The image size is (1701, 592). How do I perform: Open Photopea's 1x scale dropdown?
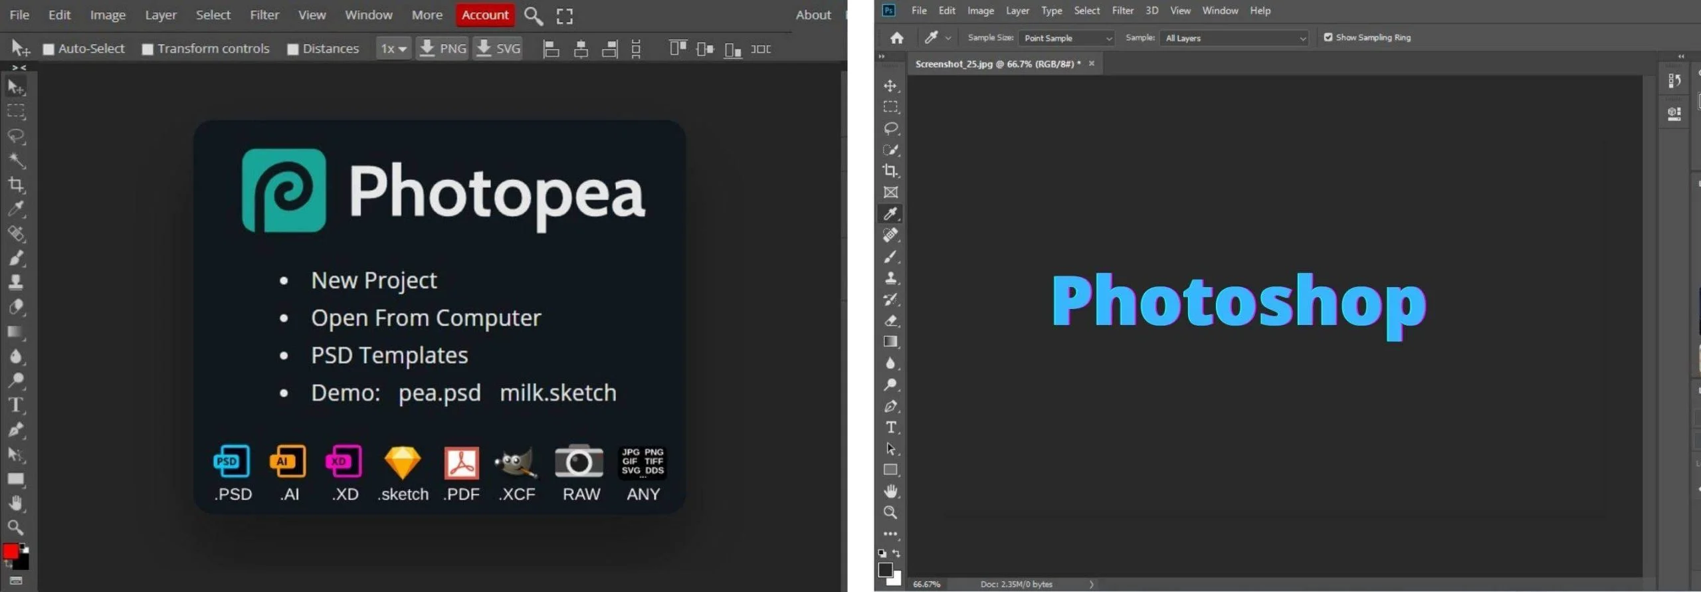click(x=393, y=49)
